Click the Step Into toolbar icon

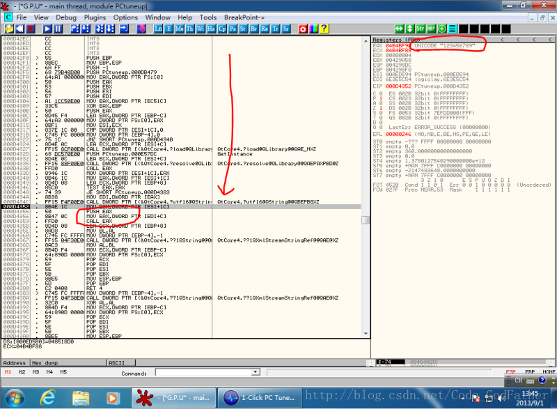click(75, 29)
